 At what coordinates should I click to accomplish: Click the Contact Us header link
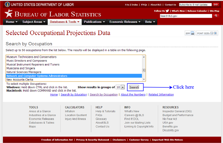click(170, 5)
